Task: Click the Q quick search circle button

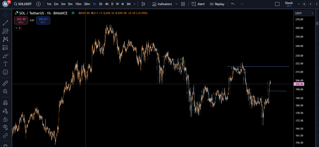Action: click(304, 4)
